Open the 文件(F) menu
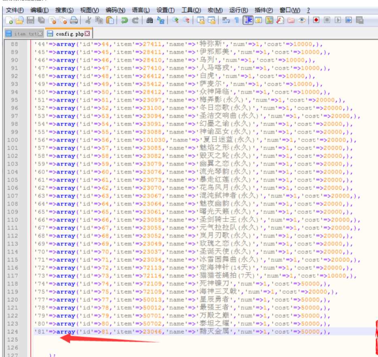This screenshot has height=357, width=378. (x=15, y=10)
